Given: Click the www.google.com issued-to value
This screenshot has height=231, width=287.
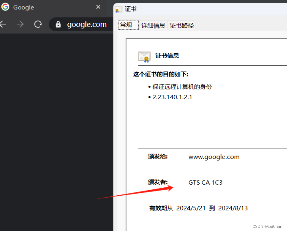Looking at the screenshot, I should coord(214,157).
